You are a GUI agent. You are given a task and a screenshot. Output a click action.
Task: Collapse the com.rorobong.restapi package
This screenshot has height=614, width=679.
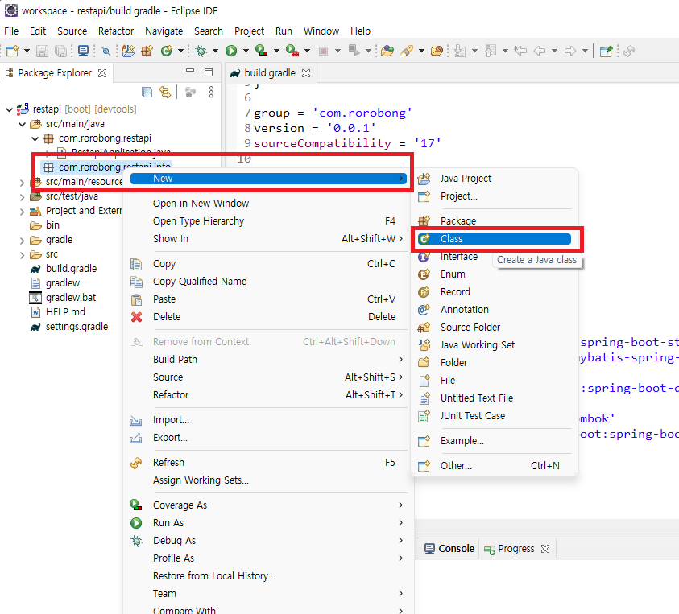click(35, 139)
